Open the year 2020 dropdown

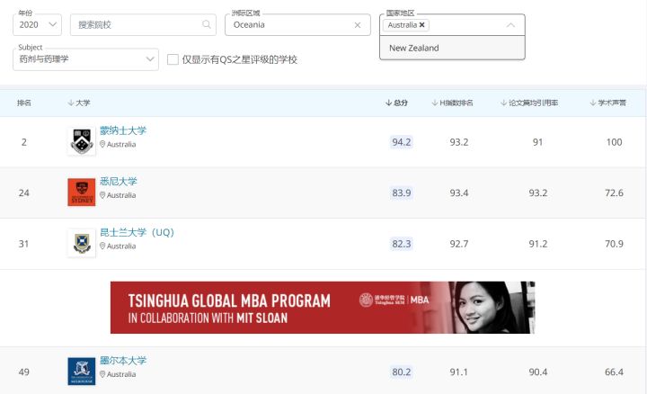pos(37,25)
